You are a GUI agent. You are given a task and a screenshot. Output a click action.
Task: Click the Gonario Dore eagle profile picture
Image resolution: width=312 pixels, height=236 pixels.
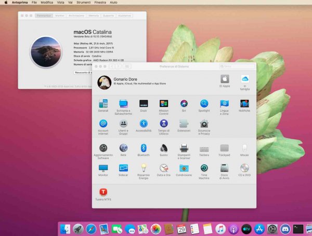click(105, 82)
